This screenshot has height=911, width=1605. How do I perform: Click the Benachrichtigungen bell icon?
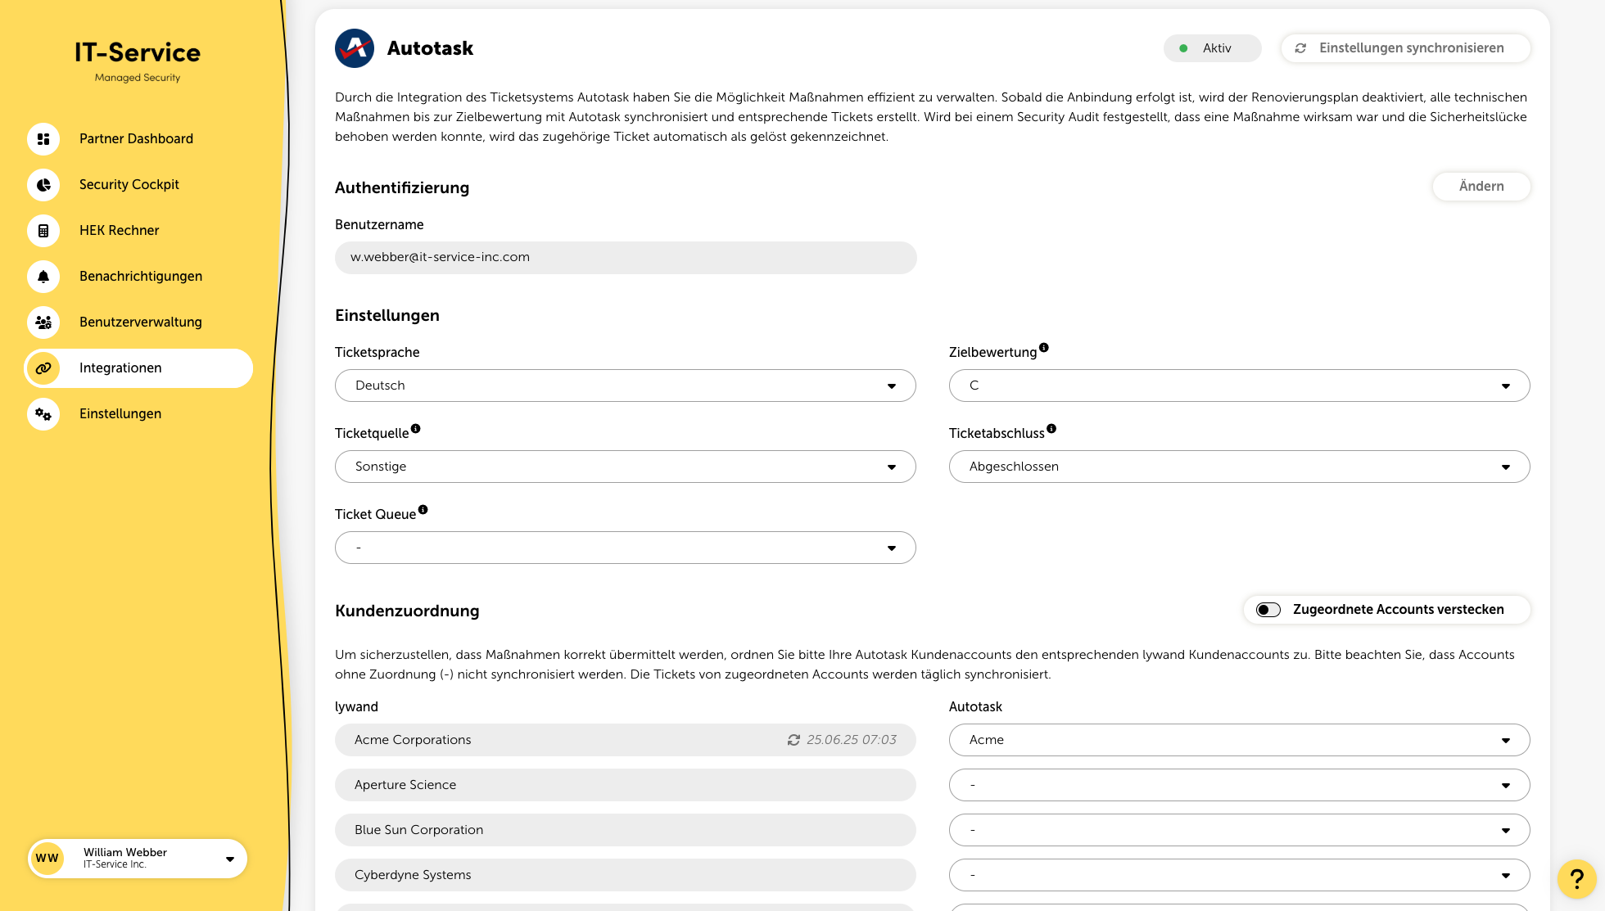pos(43,277)
